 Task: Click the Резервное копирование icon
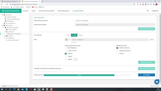click(x=6, y=19)
